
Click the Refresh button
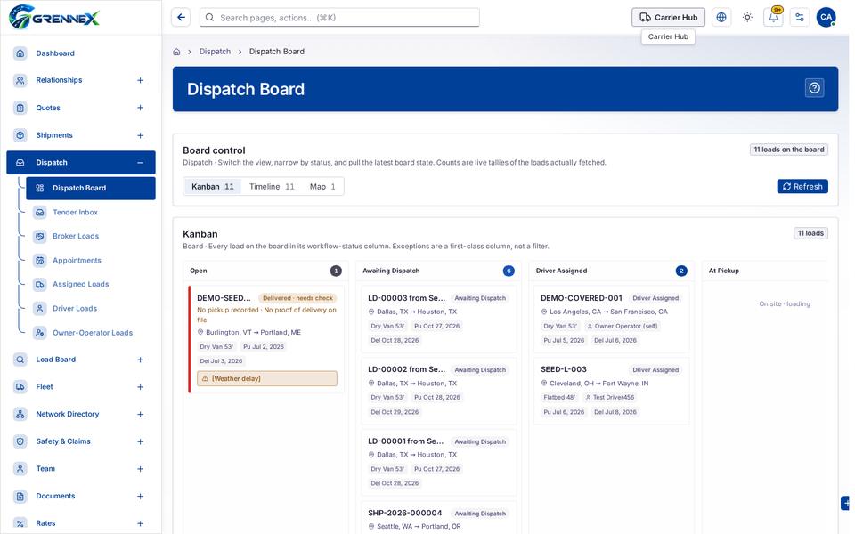coord(802,186)
